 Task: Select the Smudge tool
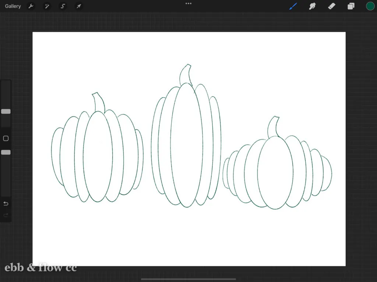pos(312,6)
